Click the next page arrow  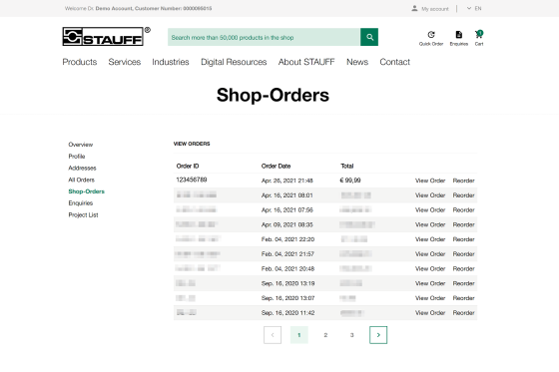pyautogui.click(x=378, y=335)
